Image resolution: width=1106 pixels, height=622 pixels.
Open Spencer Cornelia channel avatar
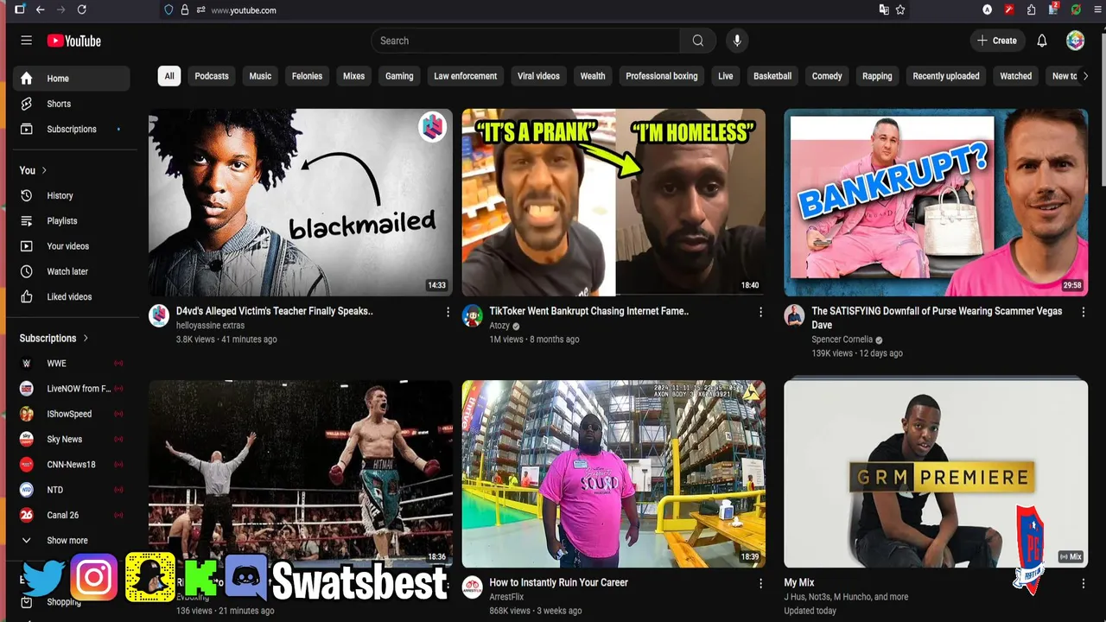(794, 315)
